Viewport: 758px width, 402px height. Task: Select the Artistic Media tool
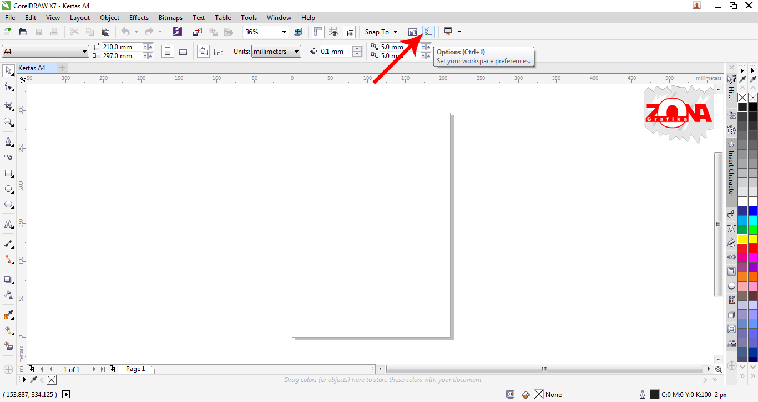click(9, 157)
